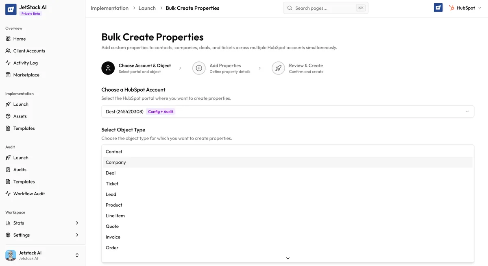Viewport: 488px width, 266px height.
Task: Click the Launch breadcrumb
Action: pos(147,8)
